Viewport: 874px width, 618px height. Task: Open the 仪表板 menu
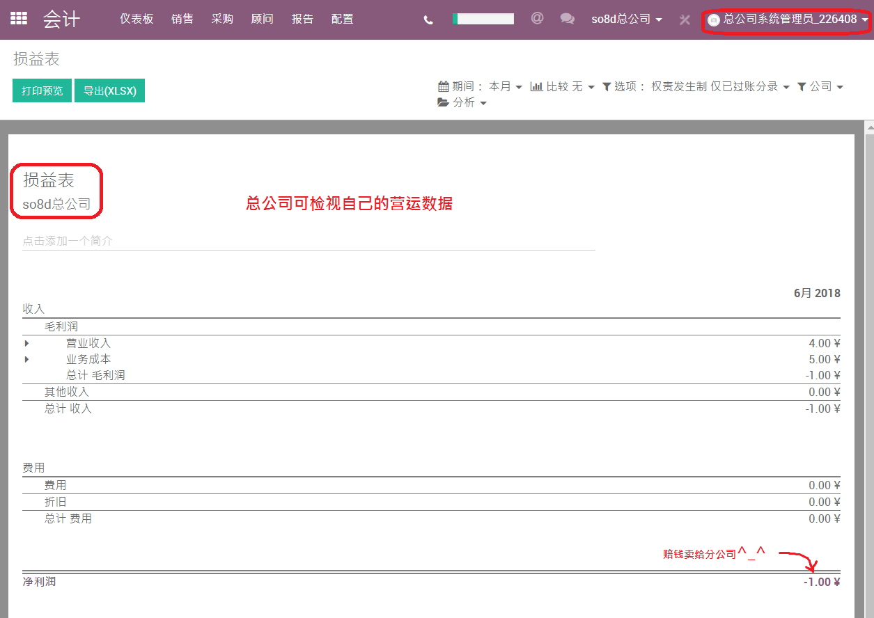(136, 19)
